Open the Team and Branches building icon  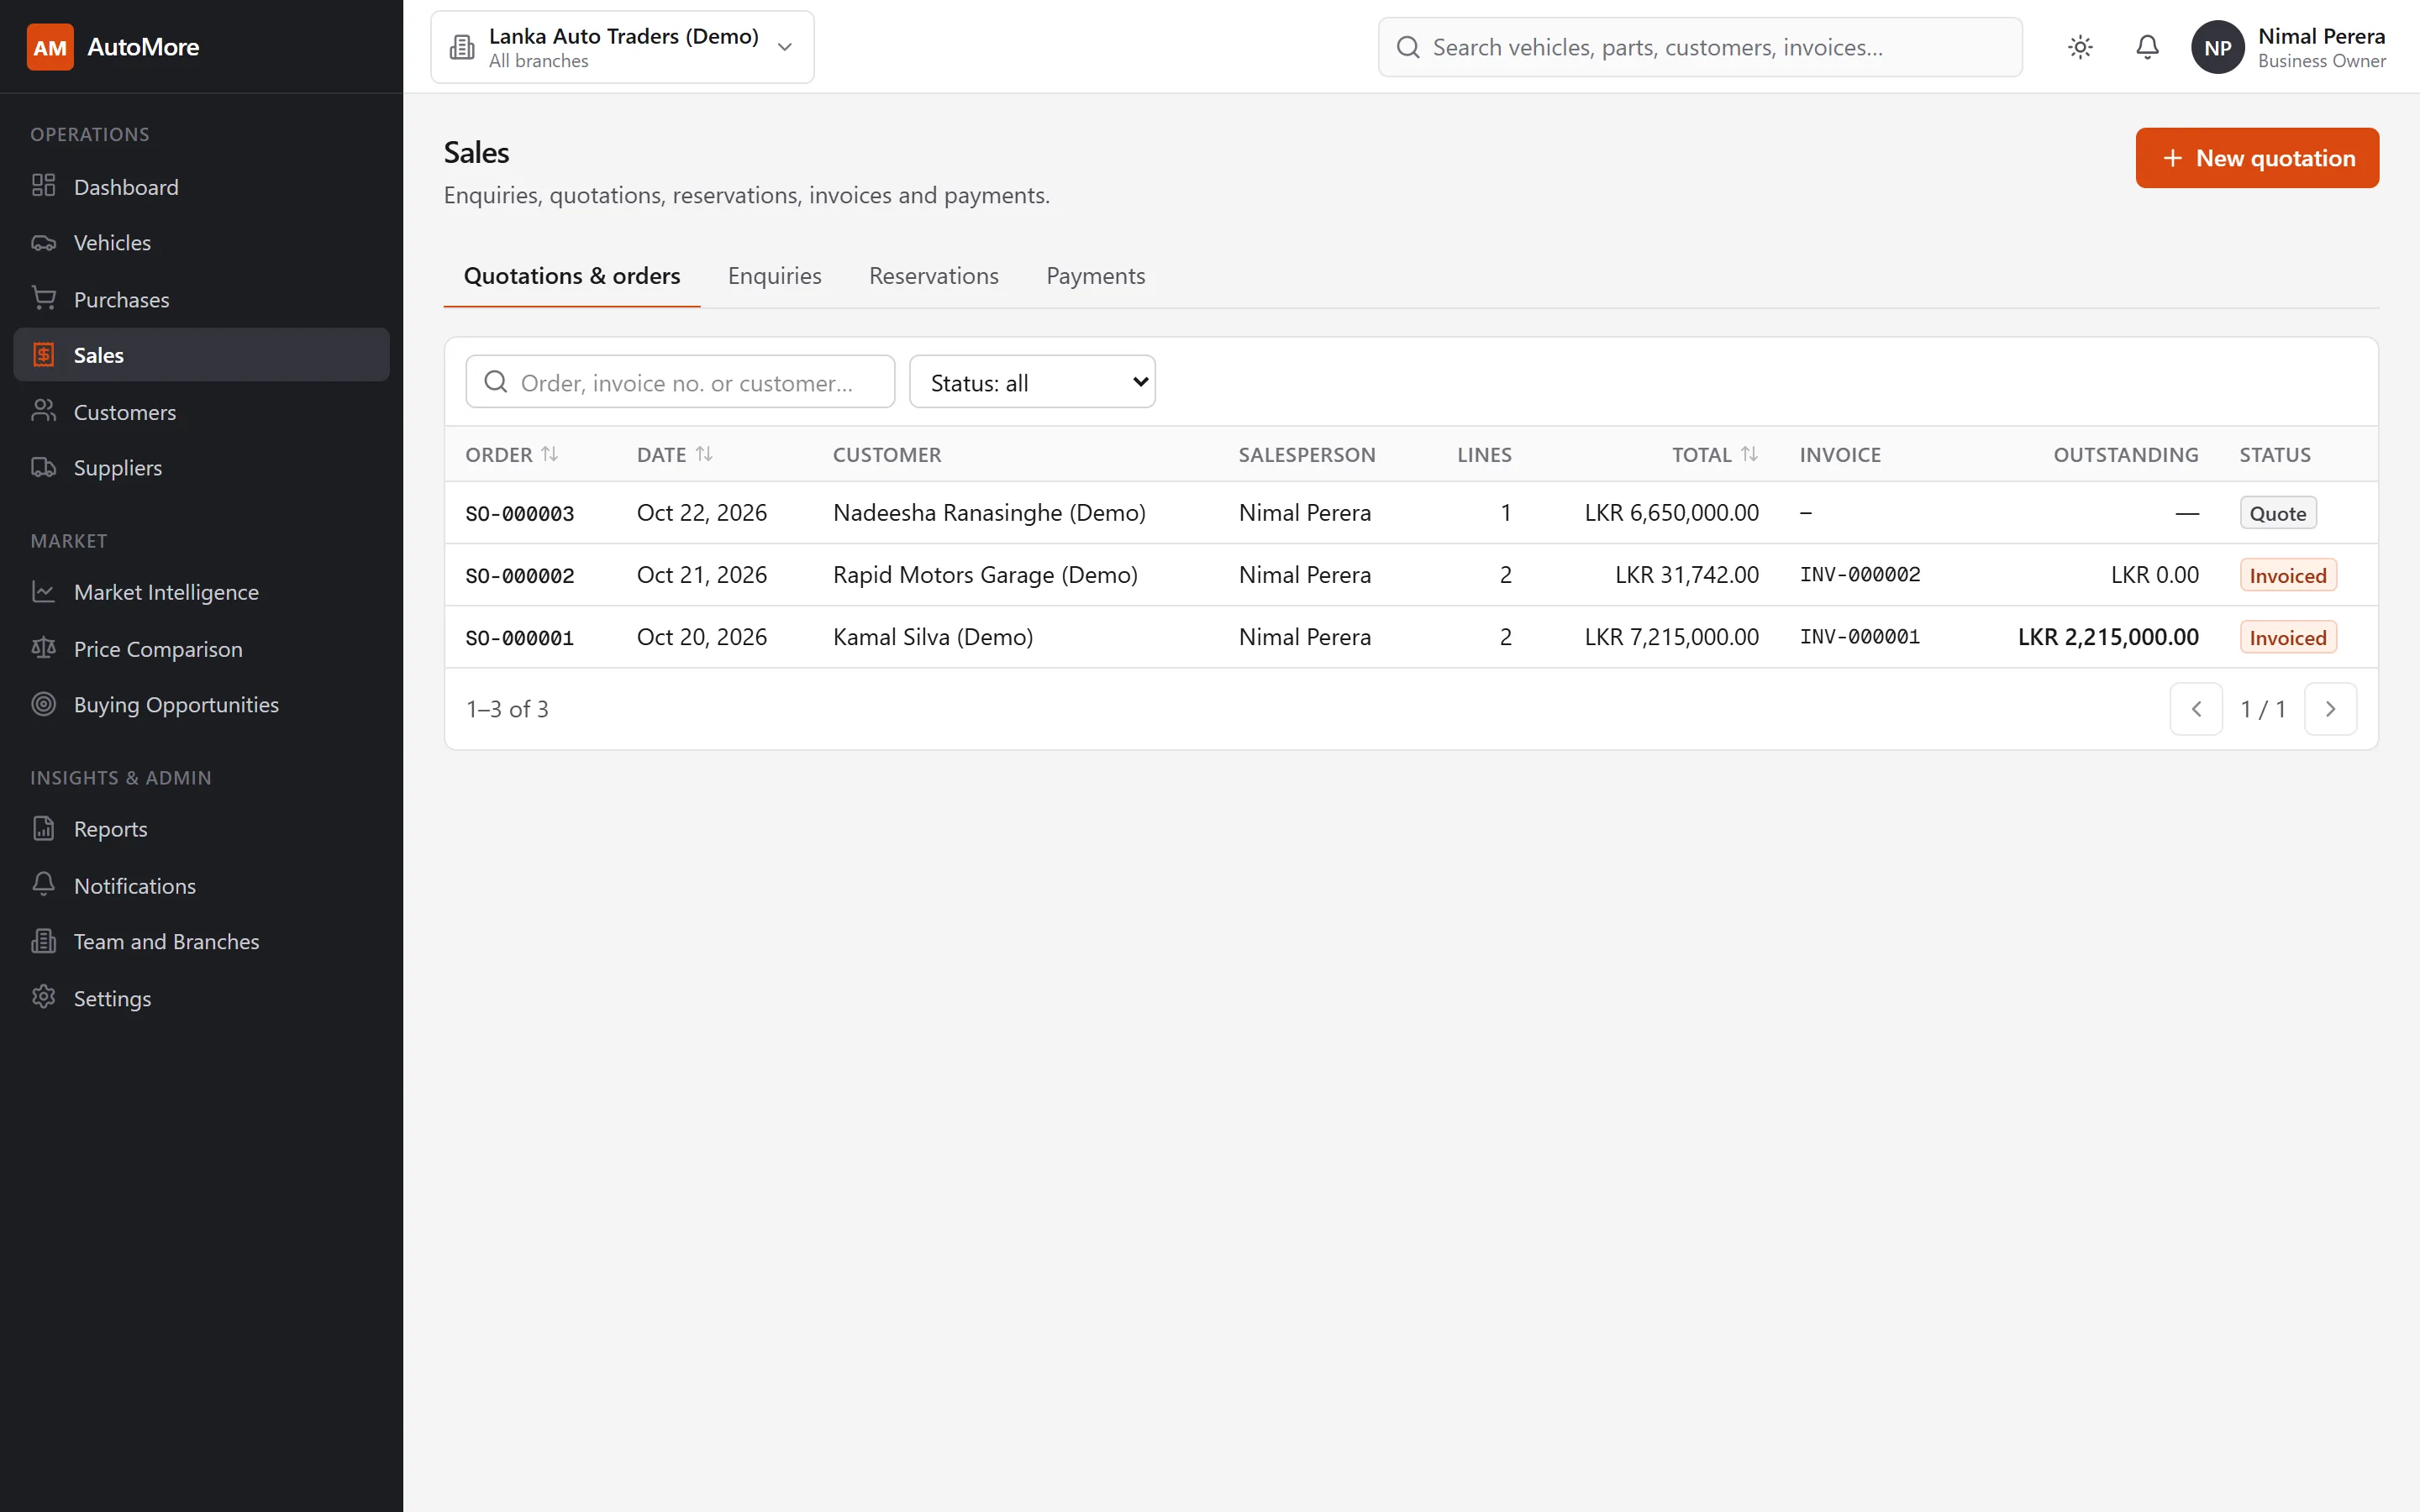43,941
